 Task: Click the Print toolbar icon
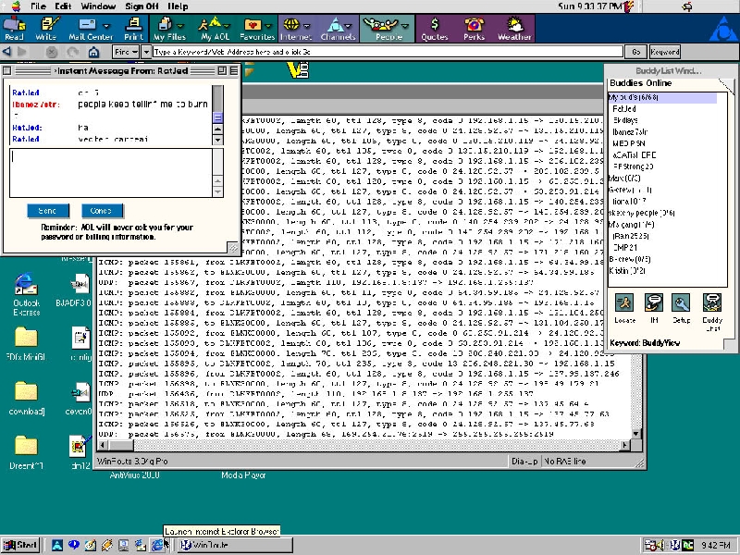tap(133, 28)
